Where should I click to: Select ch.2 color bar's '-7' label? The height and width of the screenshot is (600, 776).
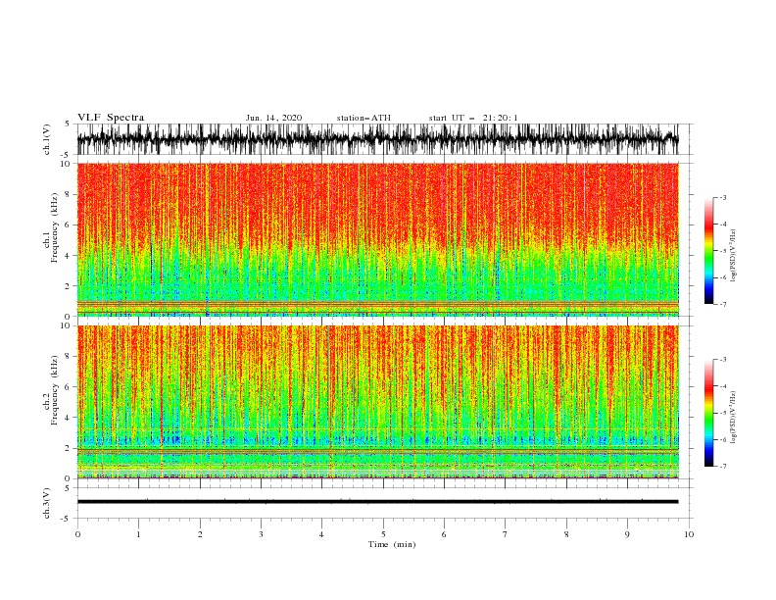(722, 466)
